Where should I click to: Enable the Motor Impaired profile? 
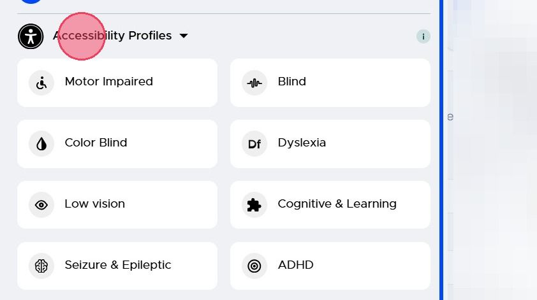(x=117, y=83)
